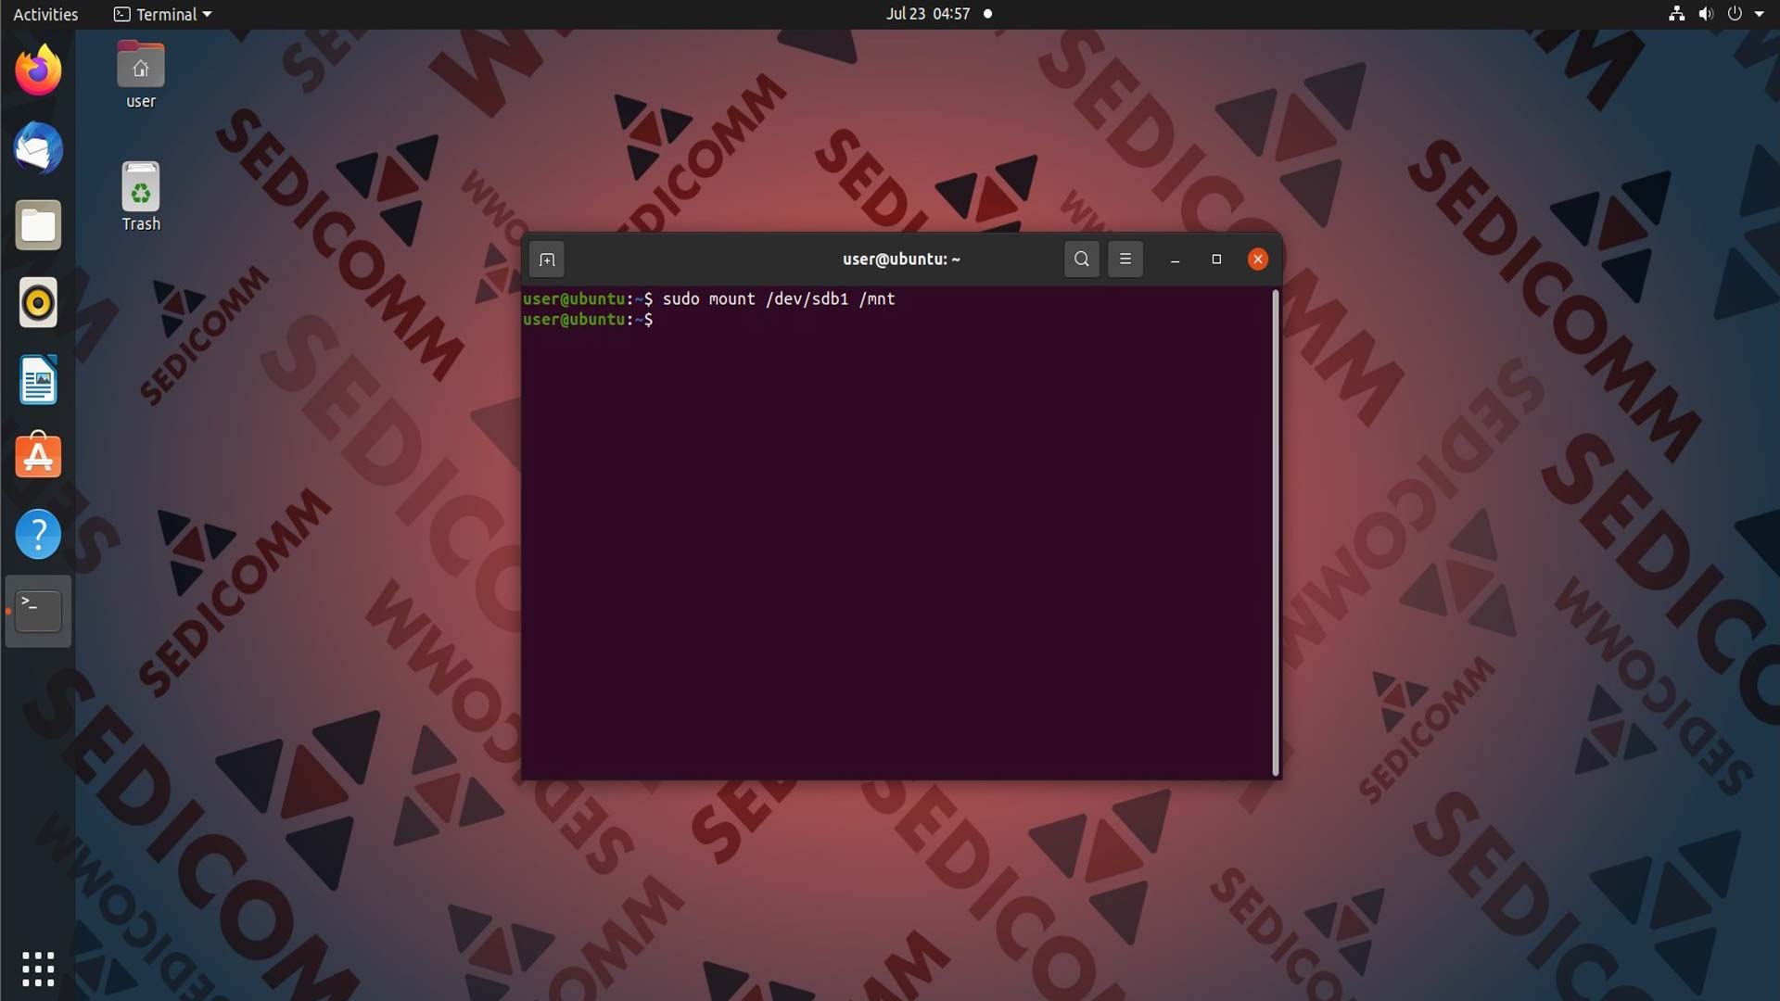Click the terminal vertical scrollbar

coord(1276,533)
